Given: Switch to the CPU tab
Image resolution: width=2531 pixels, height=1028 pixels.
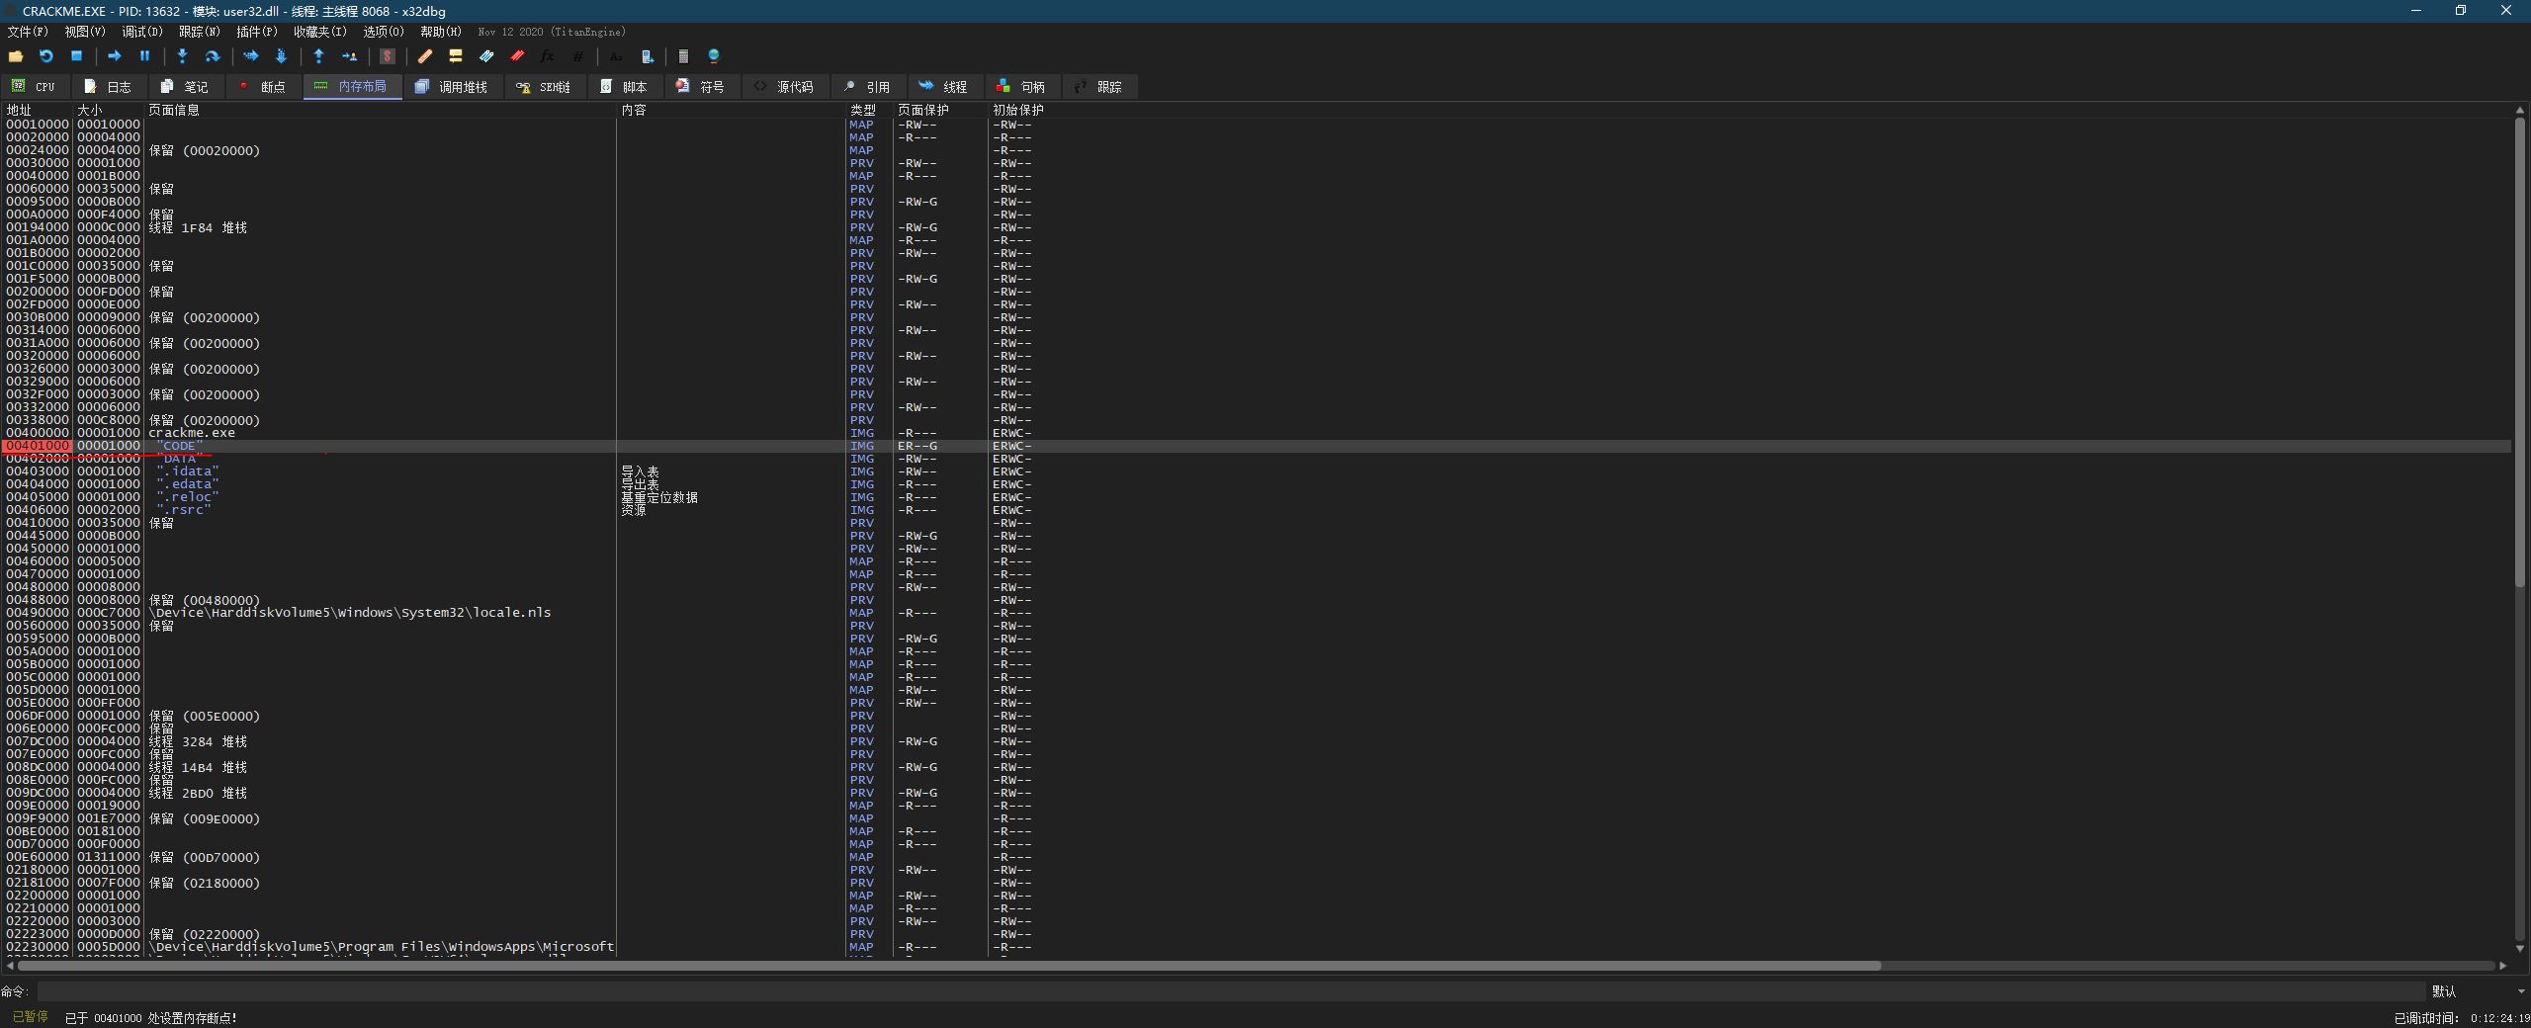Looking at the screenshot, I should click(x=35, y=87).
